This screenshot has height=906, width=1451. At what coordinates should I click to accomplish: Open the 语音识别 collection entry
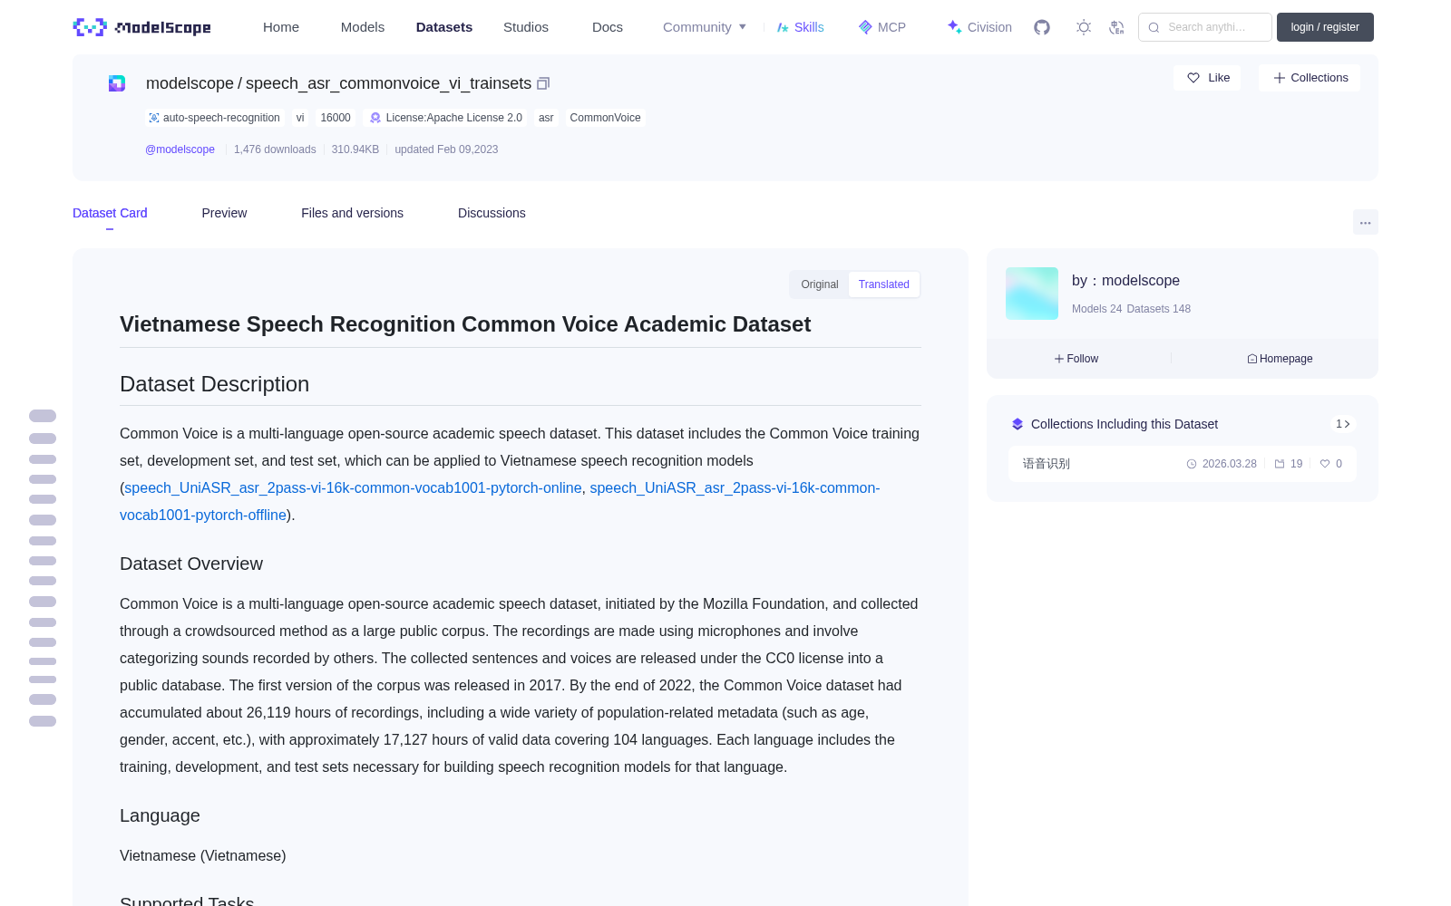coord(1183,464)
